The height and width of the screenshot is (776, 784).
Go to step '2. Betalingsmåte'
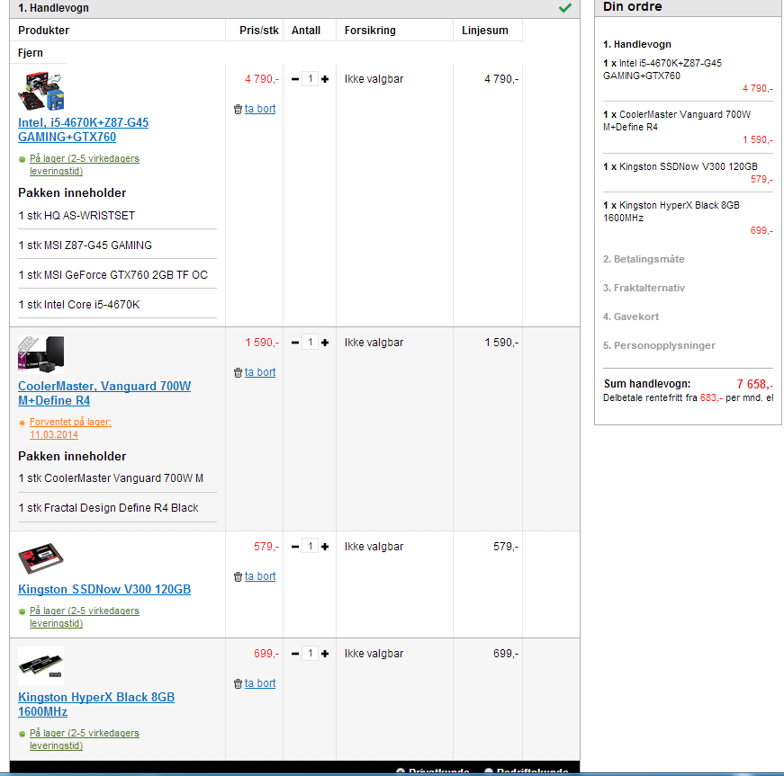click(644, 259)
